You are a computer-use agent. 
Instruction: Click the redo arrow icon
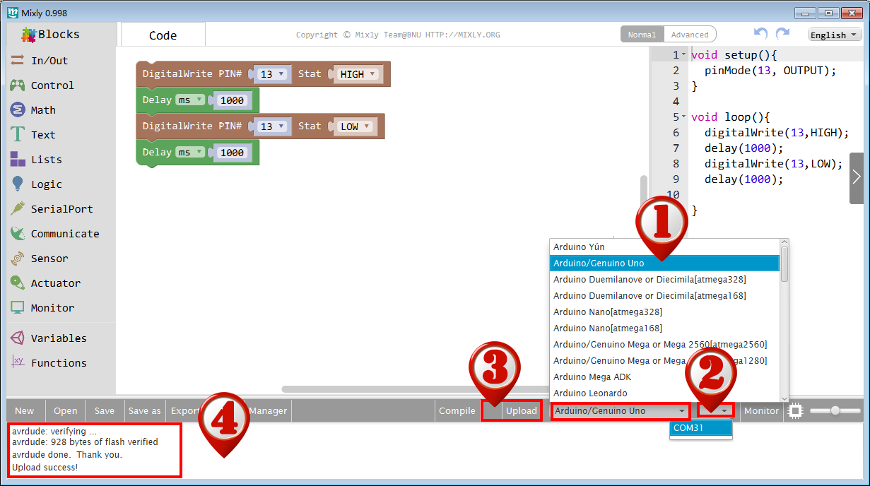[x=782, y=34]
